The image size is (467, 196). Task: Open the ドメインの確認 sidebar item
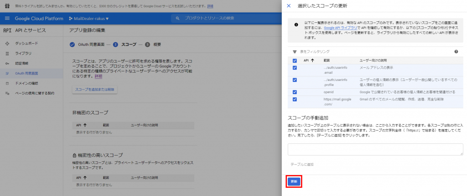click(x=26, y=84)
